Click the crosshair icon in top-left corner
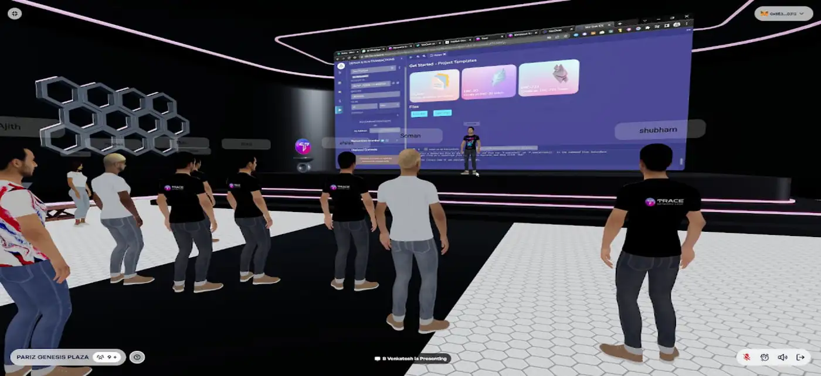821x376 pixels. point(15,13)
